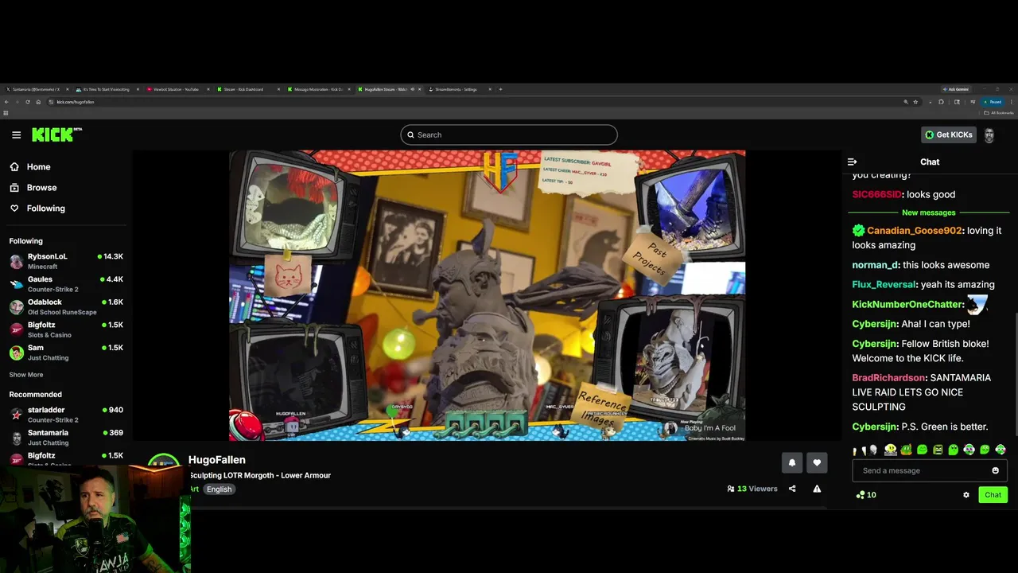The width and height of the screenshot is (1018, 573).
Task: Open Browse in the sidebar
Action: click(33, 188)
